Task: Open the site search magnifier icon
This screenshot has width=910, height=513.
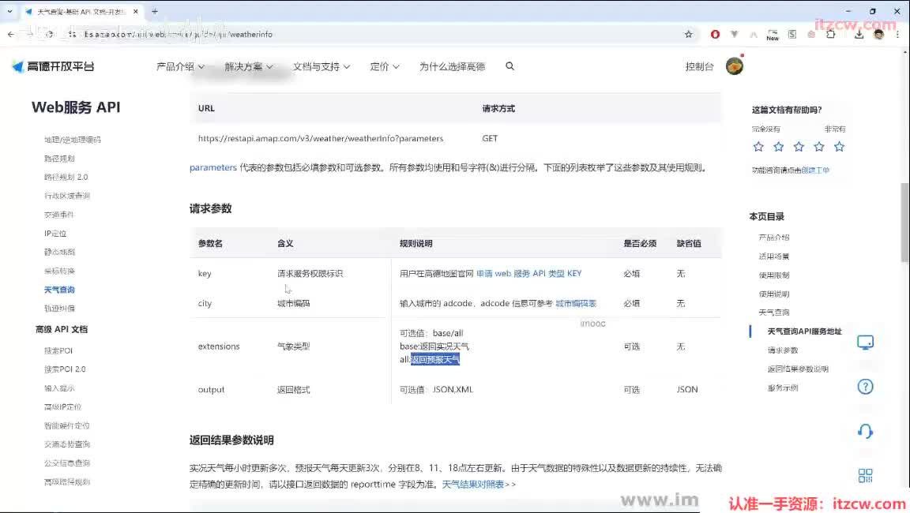Action: coord(510,66)
